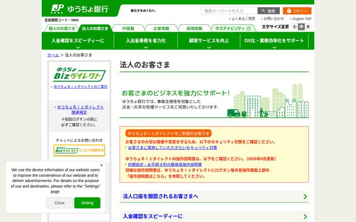The width and height of the screenshot is (356, 222).
Task: Select the 個人のお客さま tab
Action: (62, 28)
